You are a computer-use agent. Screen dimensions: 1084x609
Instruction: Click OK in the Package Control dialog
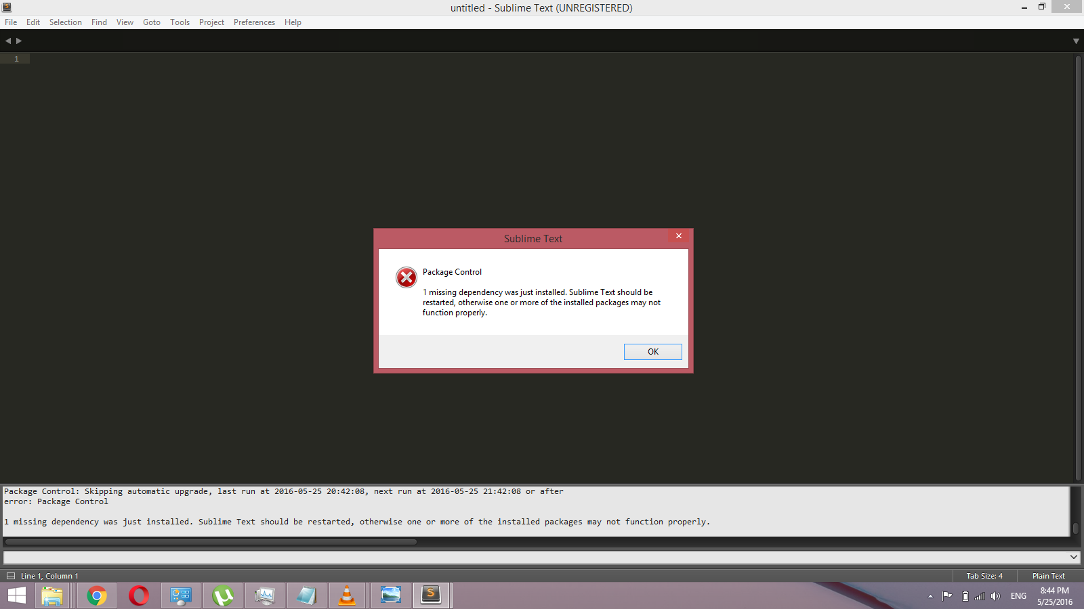652,352
